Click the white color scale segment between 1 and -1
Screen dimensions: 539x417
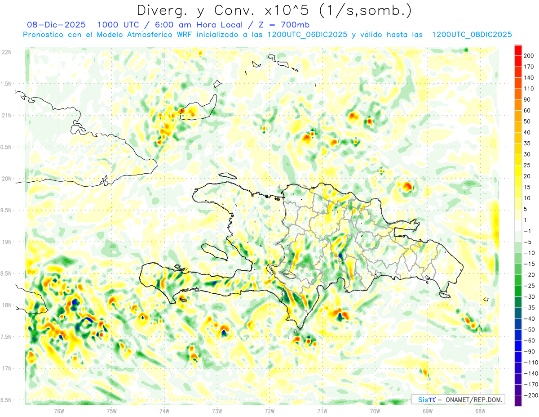(x=518, y=226)
